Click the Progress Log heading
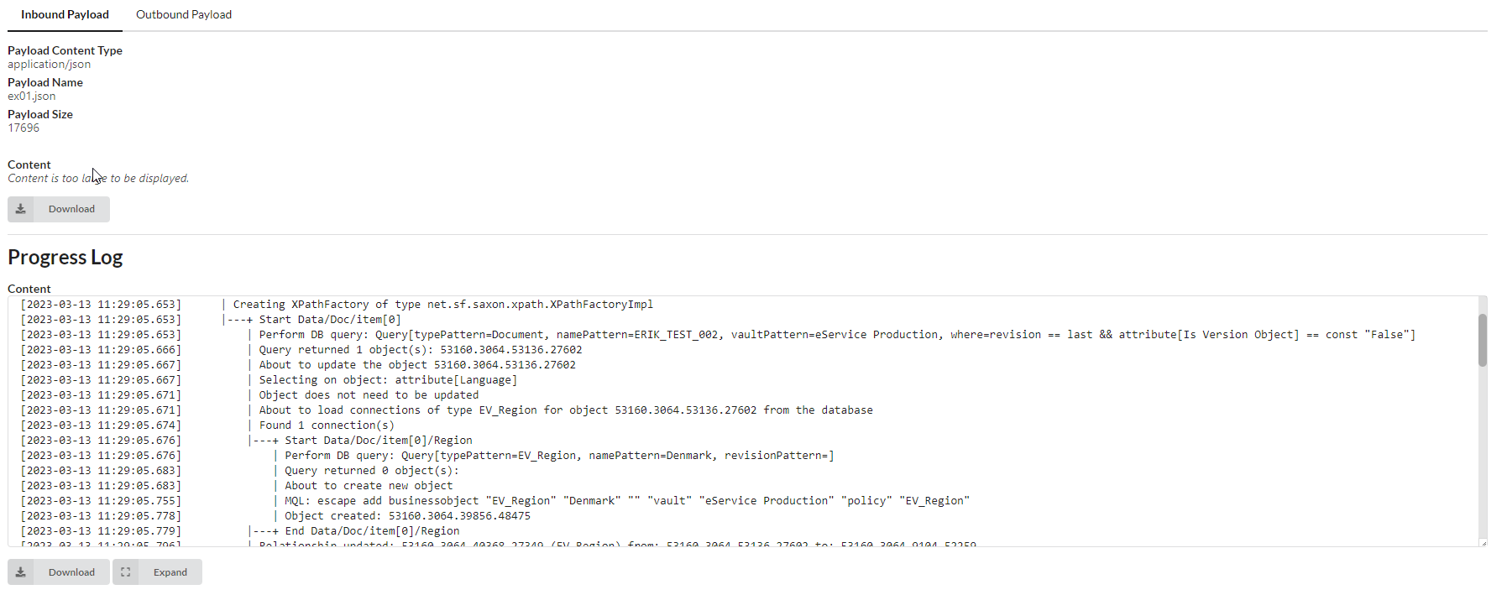 pos(65,257)
